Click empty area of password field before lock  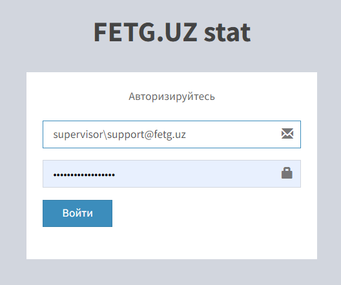pyautogui.click(x=196, y=173)
